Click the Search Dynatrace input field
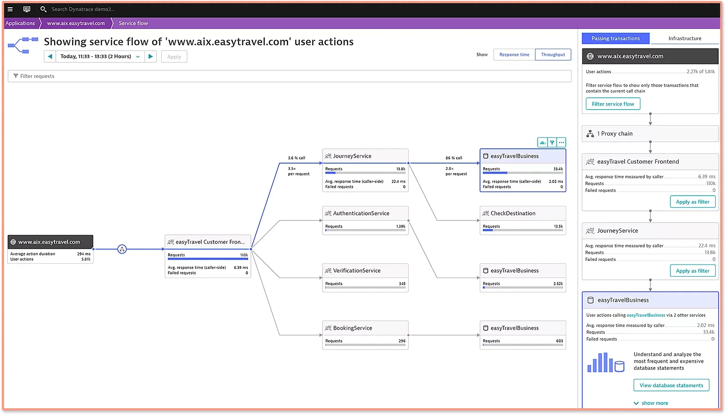 click(x=83, y=9)
